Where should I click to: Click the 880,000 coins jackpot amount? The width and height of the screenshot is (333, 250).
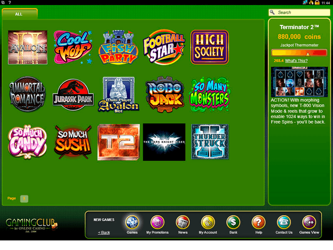(299, 37)
